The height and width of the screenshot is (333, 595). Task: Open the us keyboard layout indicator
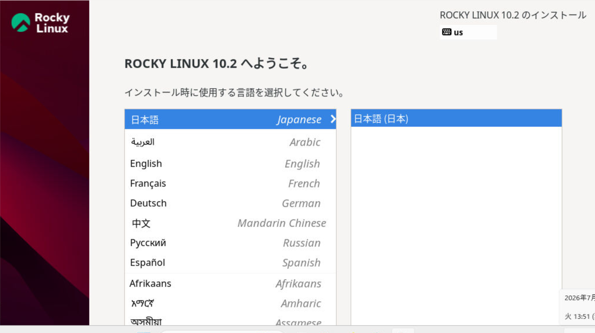coord(468,32)
